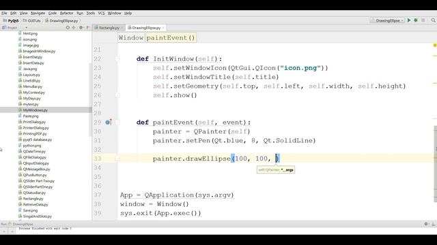
Task: Click the project tree vertical scrollbar
Action: [x=90, y=99]
